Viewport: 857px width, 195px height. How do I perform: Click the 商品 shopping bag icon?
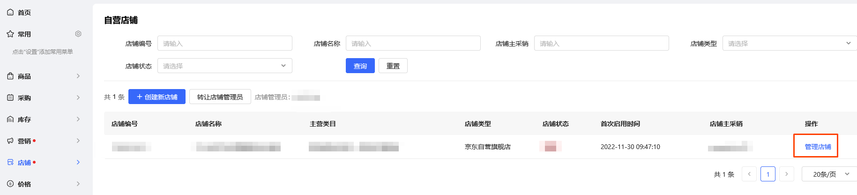[10, 76]
